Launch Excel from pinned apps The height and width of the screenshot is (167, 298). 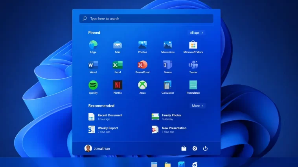coord(118,67)
